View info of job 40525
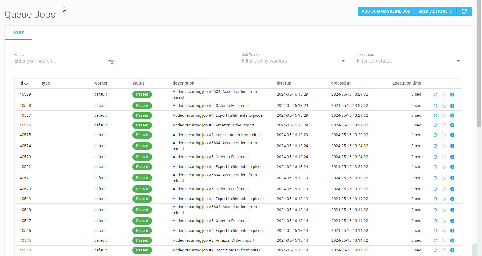Image resolution: width=482 pixels, height=256 pixels. click(452, 135)
